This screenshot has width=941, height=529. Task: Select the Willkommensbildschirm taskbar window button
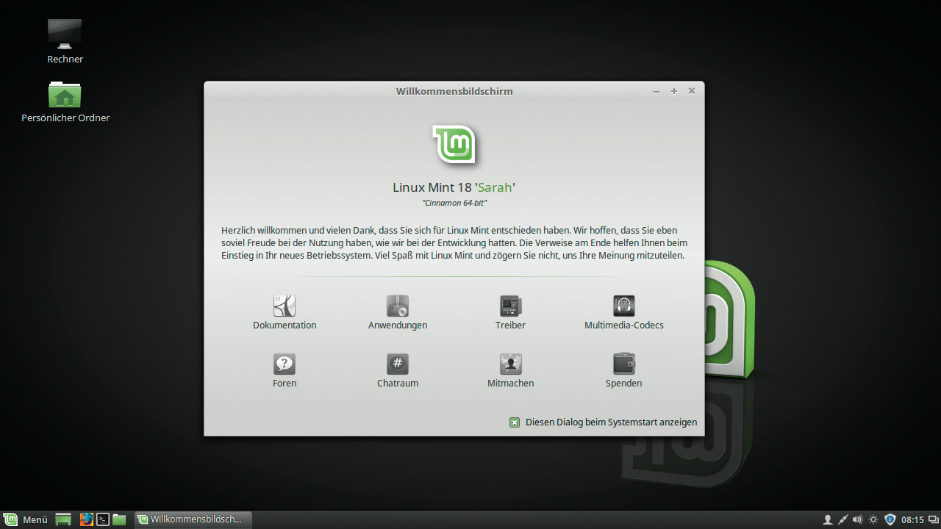pos(193,519)
